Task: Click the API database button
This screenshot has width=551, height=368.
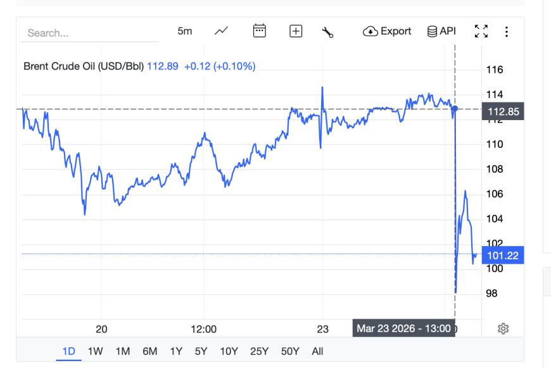Action: click(441, 31)
